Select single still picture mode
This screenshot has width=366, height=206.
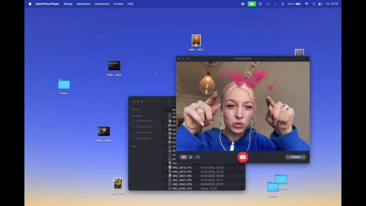click(191, 157)
